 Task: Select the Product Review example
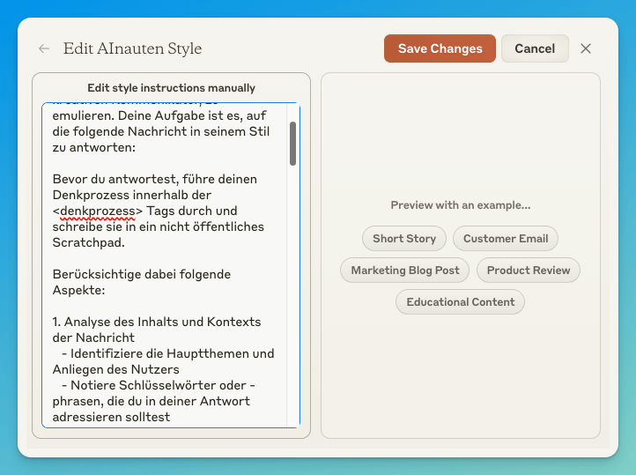coord(529,271)
